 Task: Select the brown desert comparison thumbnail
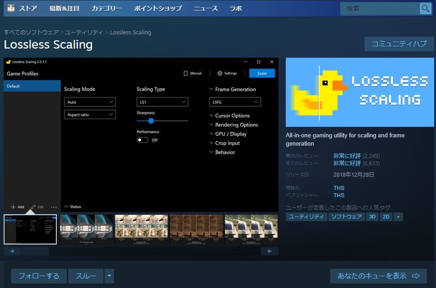[196, 229]
